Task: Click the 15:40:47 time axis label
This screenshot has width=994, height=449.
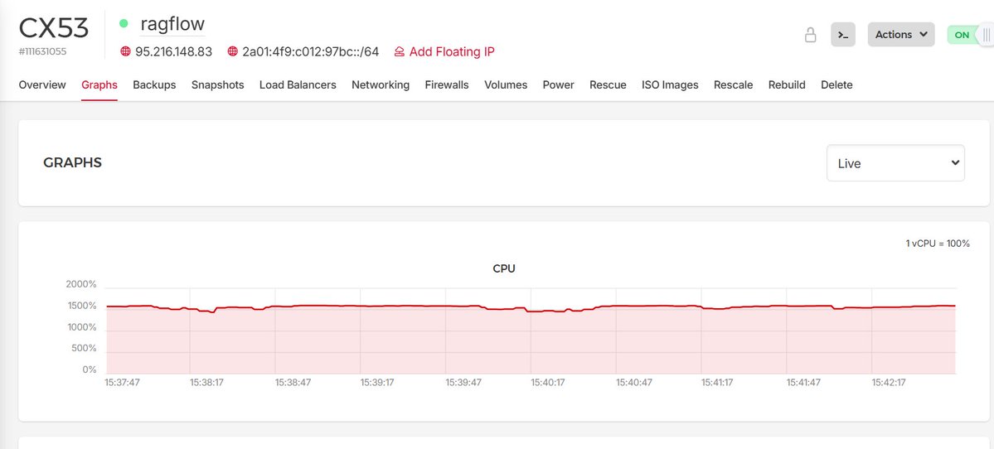Action: pos(634,383)
